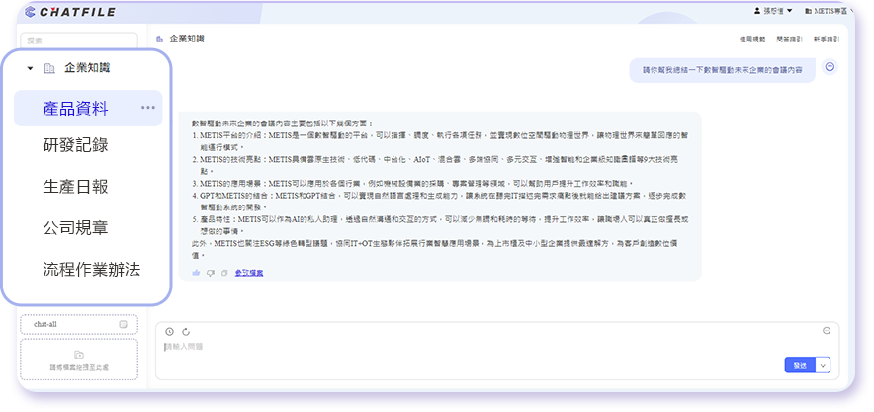
Task: Collapse the 企業知識 tree node
Action: point(31,69)
